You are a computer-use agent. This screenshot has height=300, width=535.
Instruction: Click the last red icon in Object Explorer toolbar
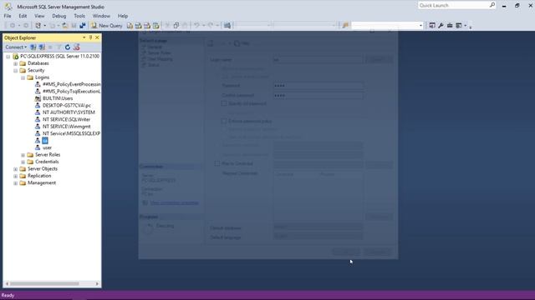point(76,47)
